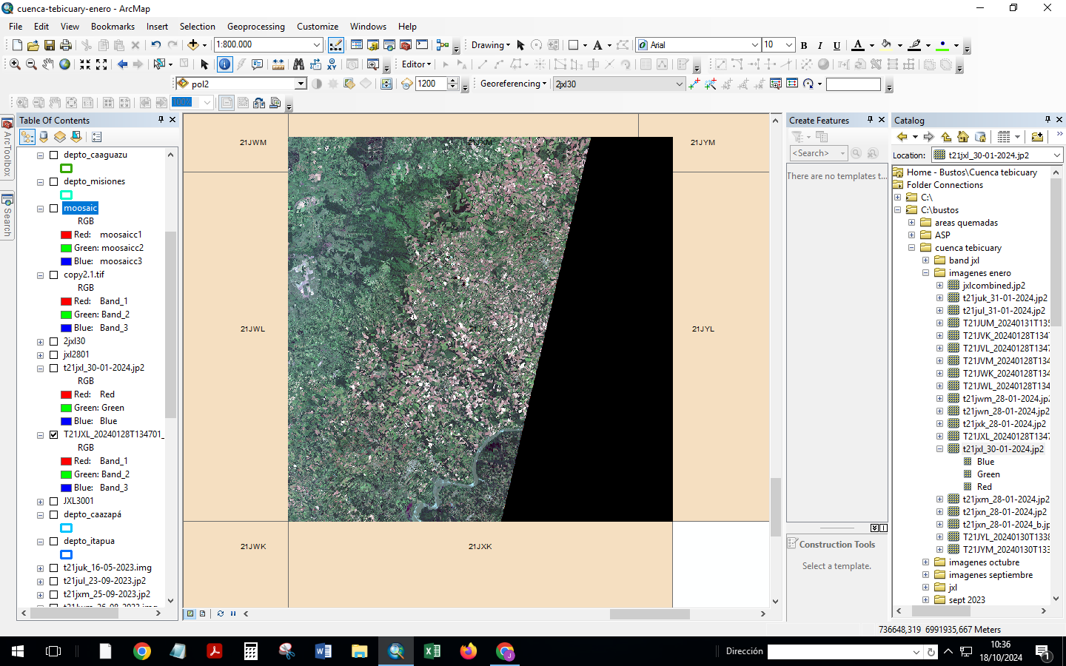Screen dimensions: 1066x666
Task: Save the map with the floppy disk icon
Action: (x=50, y=45)
